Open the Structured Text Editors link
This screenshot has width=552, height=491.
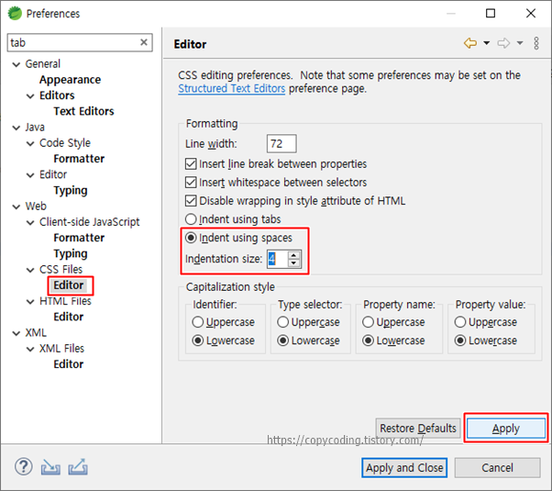tap(232, 88)
